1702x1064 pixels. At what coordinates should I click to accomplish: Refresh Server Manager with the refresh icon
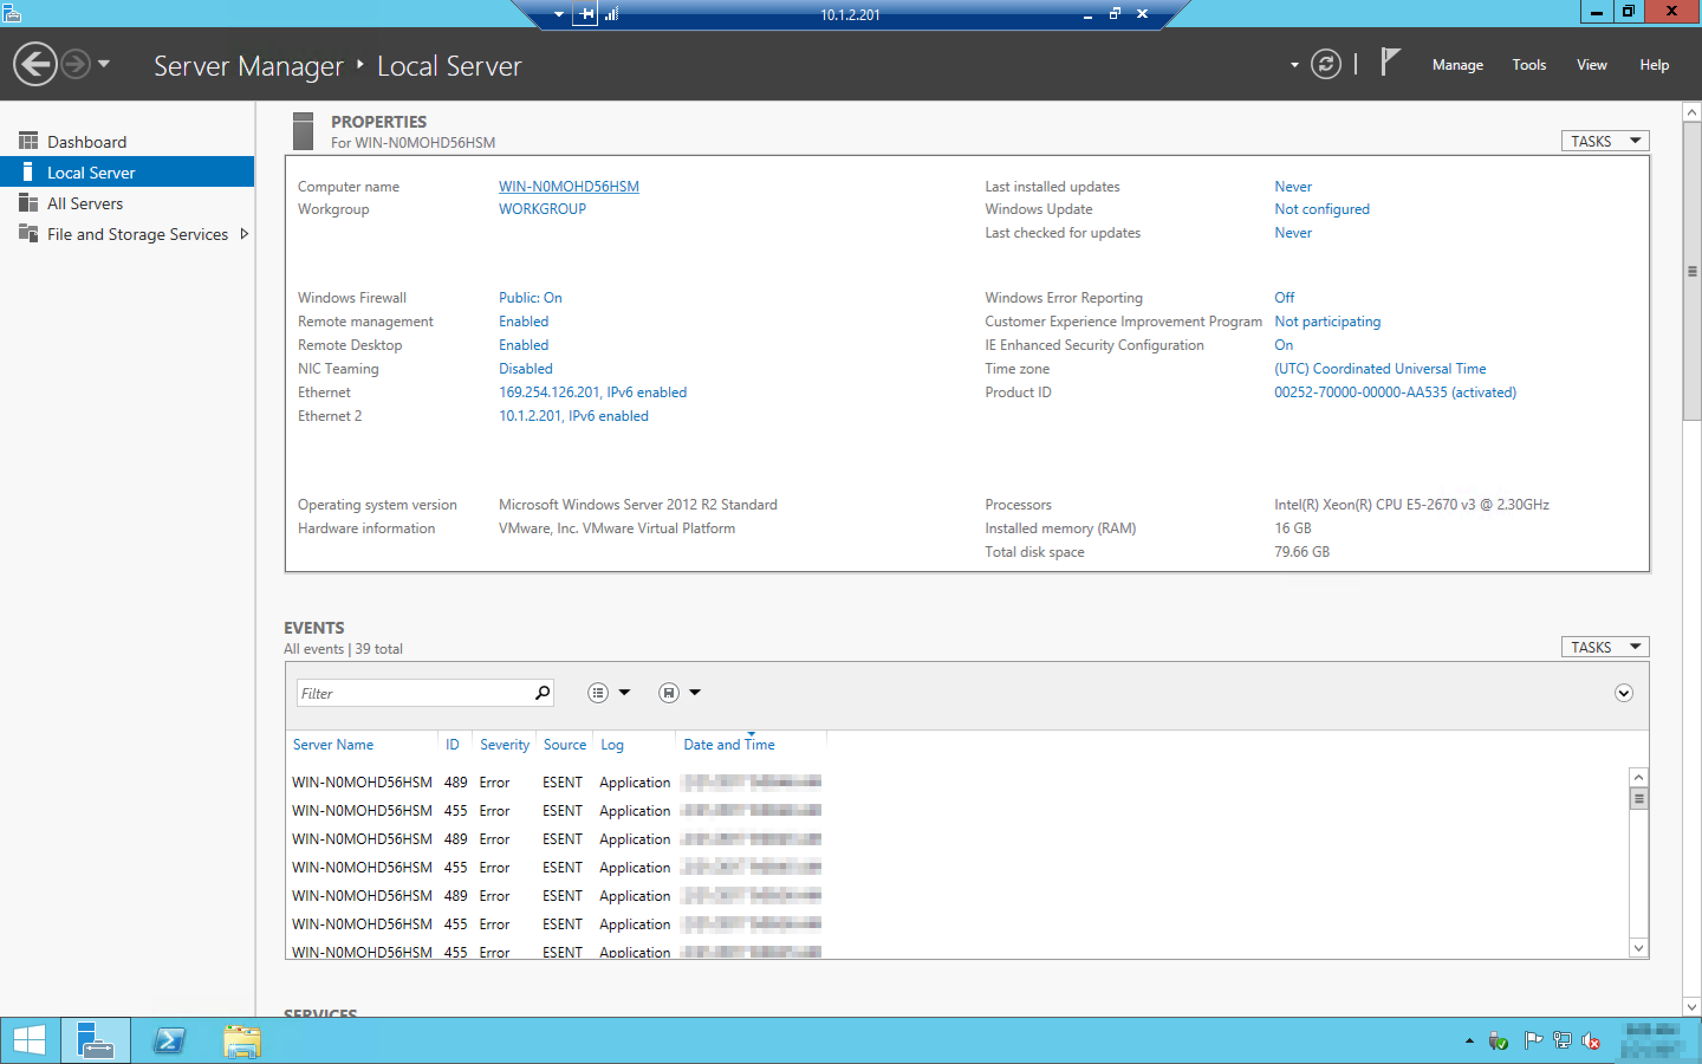coord(1325,65)
